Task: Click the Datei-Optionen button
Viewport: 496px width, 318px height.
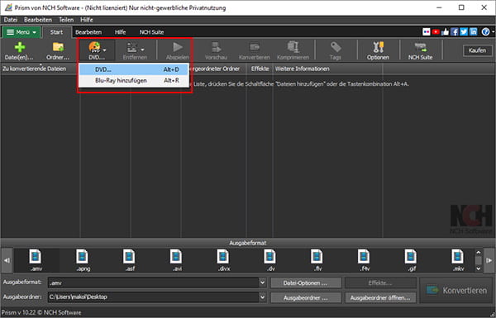Action: (x=306, y=283)
